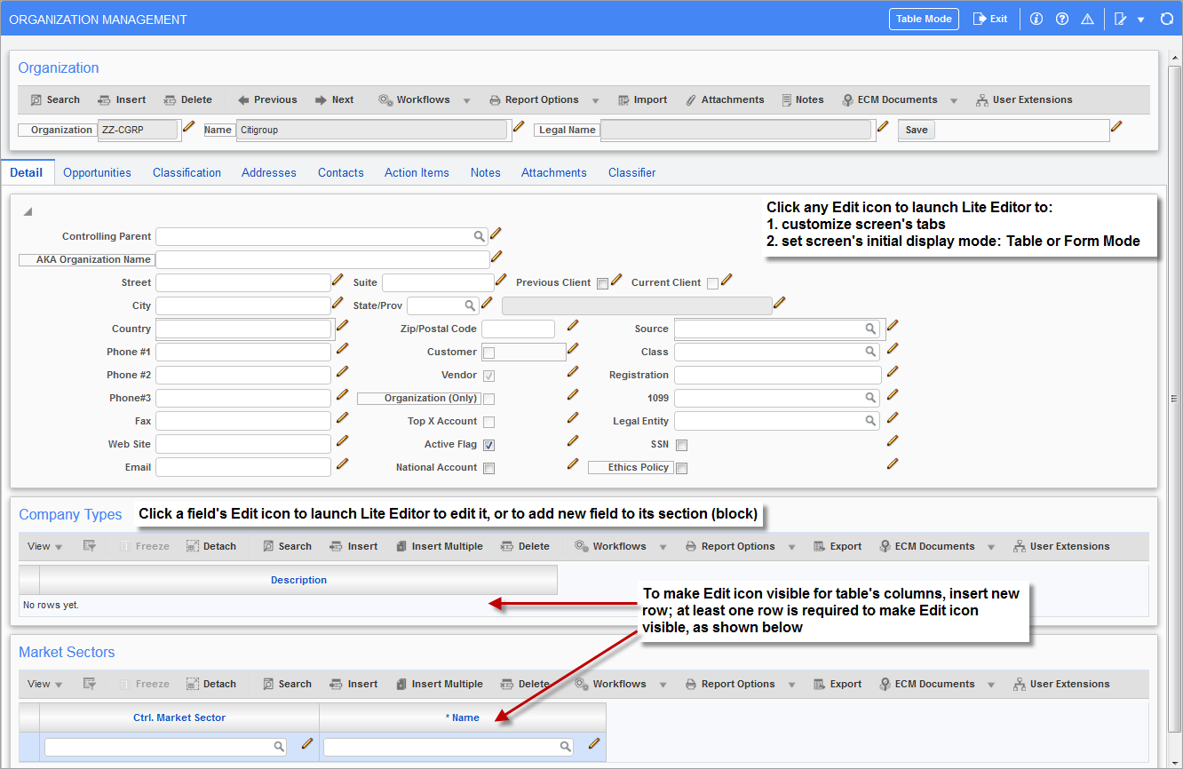Collapse the Detail section triangle
1183x769 pixels.
tap(28, 212)
